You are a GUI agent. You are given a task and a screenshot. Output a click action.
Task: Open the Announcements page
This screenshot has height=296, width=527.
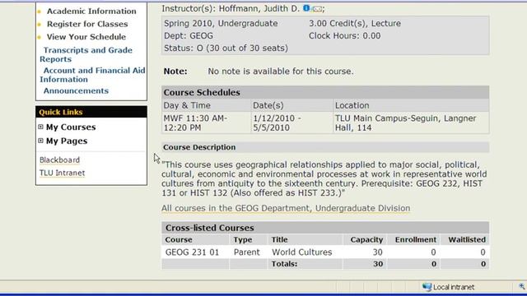tap(76, 91)
